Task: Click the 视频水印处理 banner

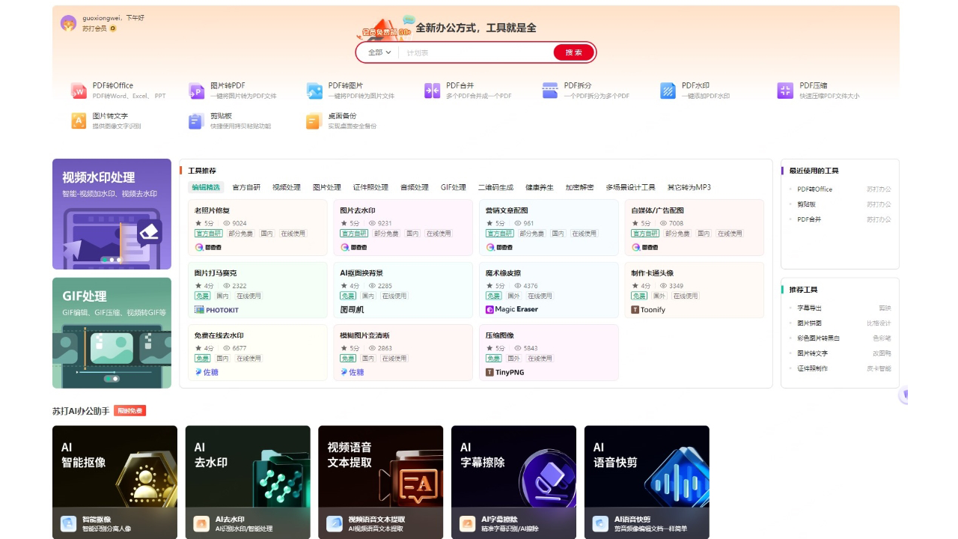Action: click(112, 213)
